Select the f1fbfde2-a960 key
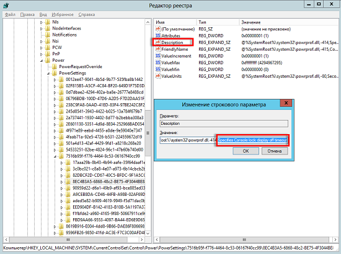This screenshot has height=254, width=341. pyautogui.click(x=108, y=213)
